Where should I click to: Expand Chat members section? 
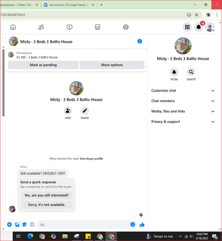pos(183,101)
